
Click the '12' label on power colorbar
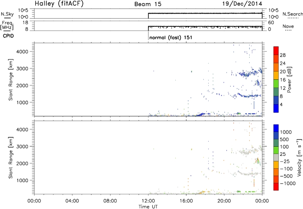283,88
